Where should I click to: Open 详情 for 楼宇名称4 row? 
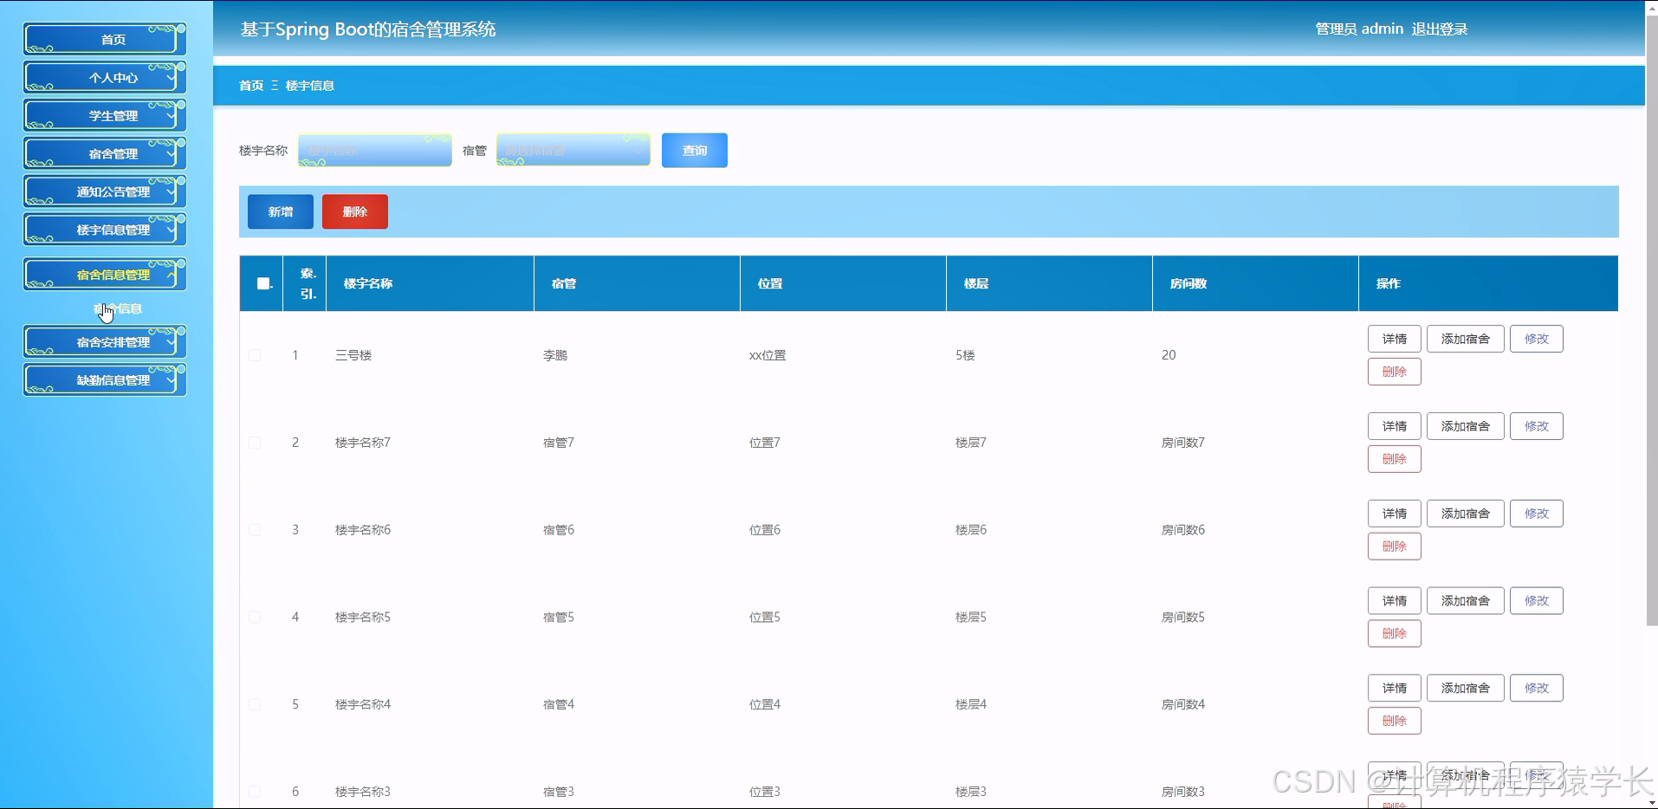click(1395, 689)
